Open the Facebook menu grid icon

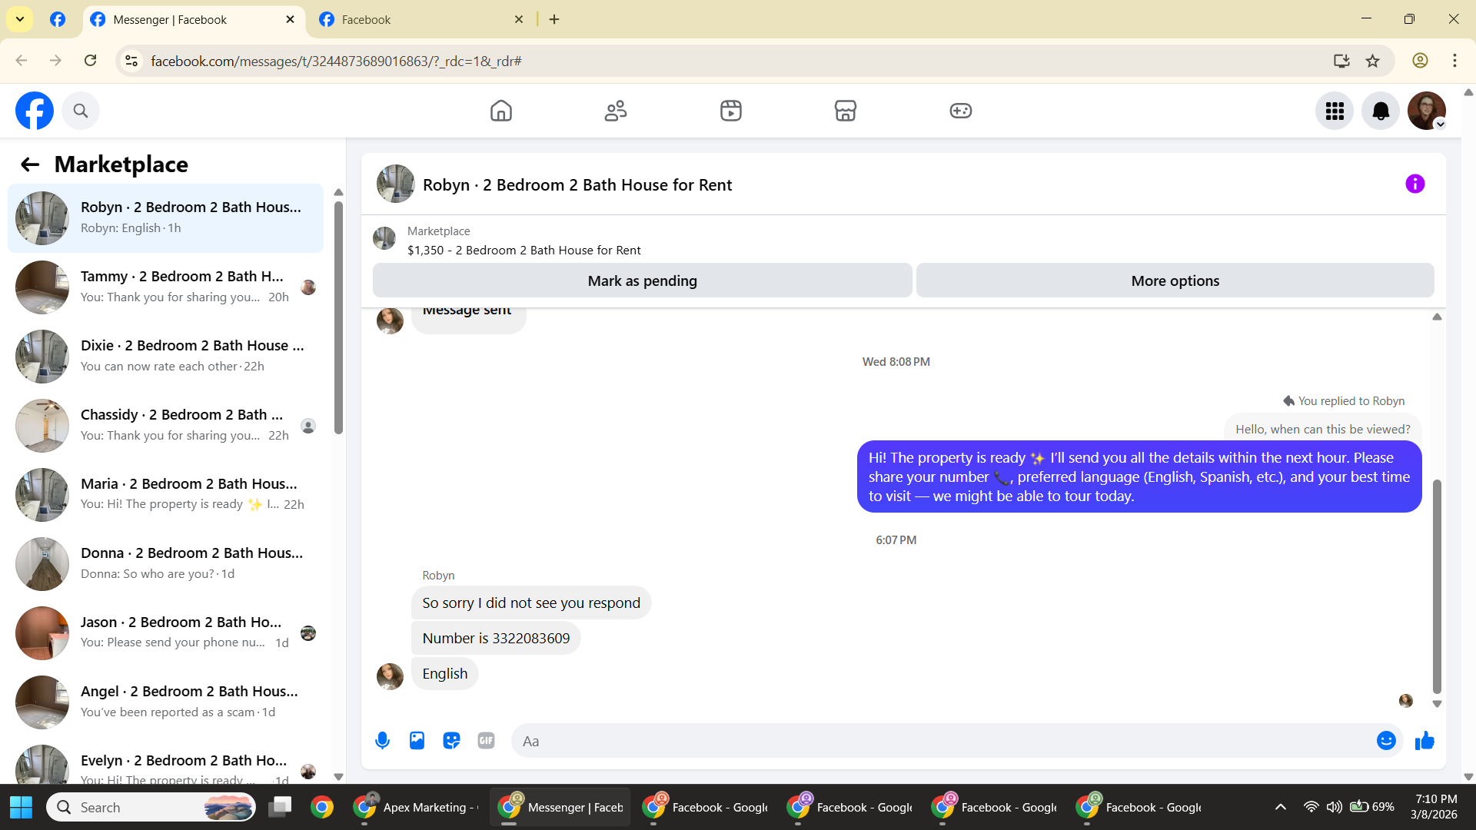pos(1335,111)
